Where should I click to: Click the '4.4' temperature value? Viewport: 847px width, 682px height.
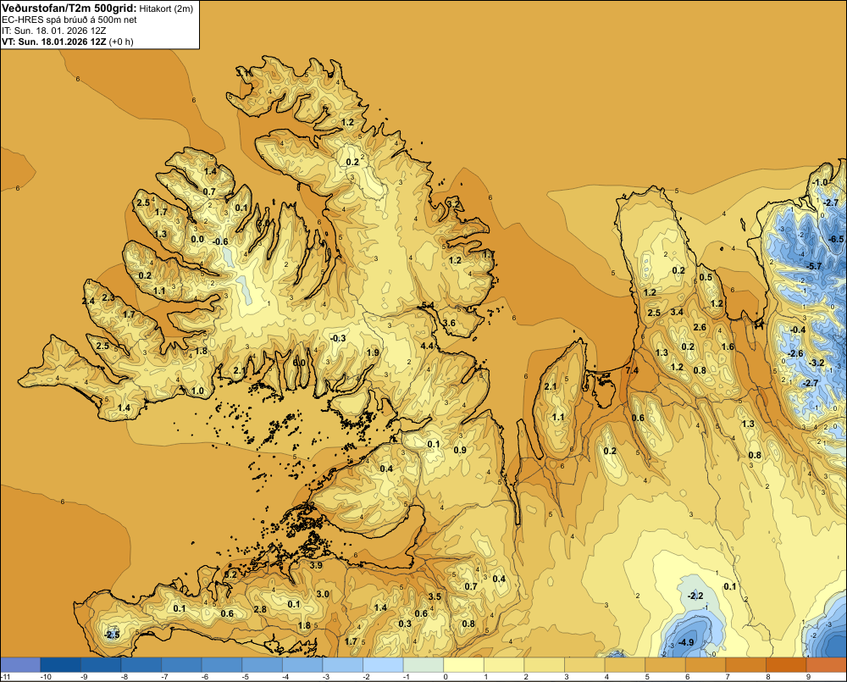point(427,346)
